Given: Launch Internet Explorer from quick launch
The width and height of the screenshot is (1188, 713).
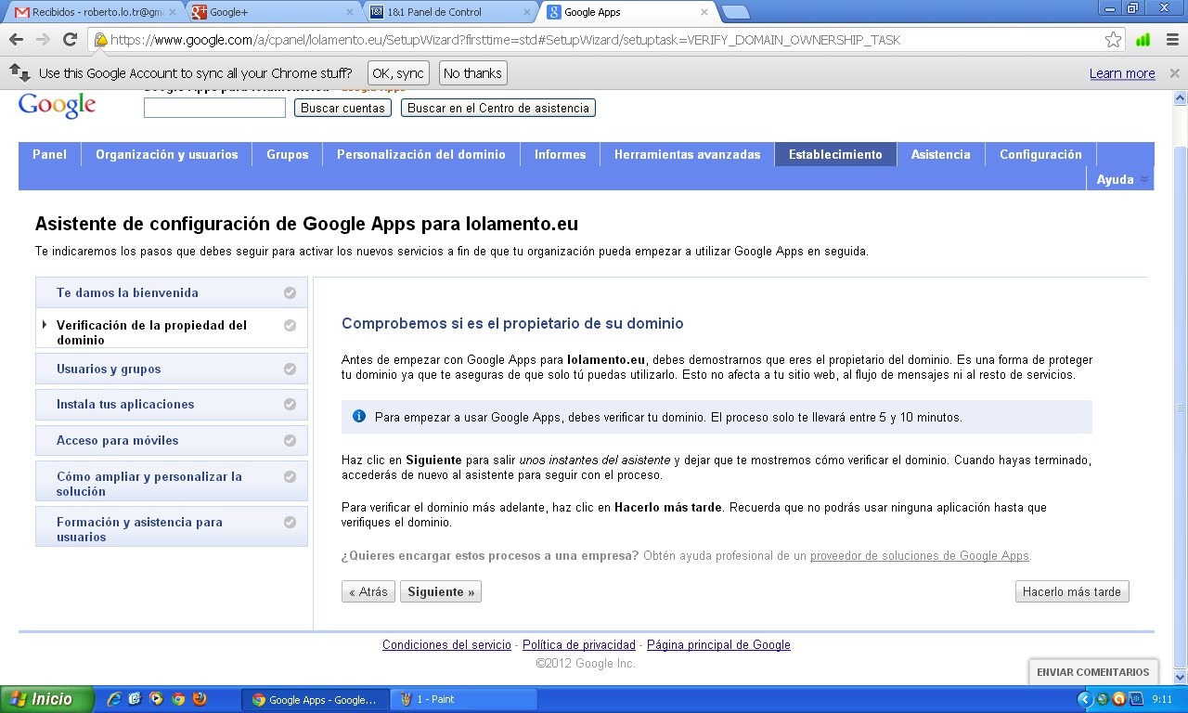Looking at the screenshot, I should point(114,699).
